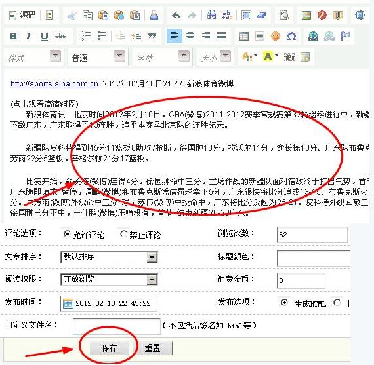Click the Paste clipboard icon
Viewport: 374px width, 365px height.
point(103,16)
